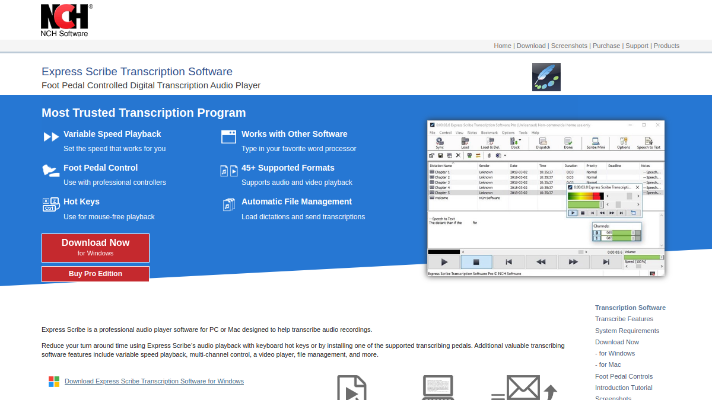Open the Foot Pedal Controls sidebar link
The width and height of the screenshot is (712, 400).
tap(624, 376)
